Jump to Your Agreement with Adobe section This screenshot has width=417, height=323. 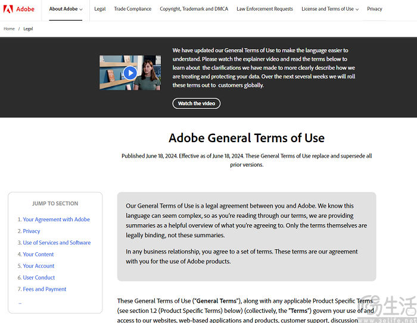[57, 219]
